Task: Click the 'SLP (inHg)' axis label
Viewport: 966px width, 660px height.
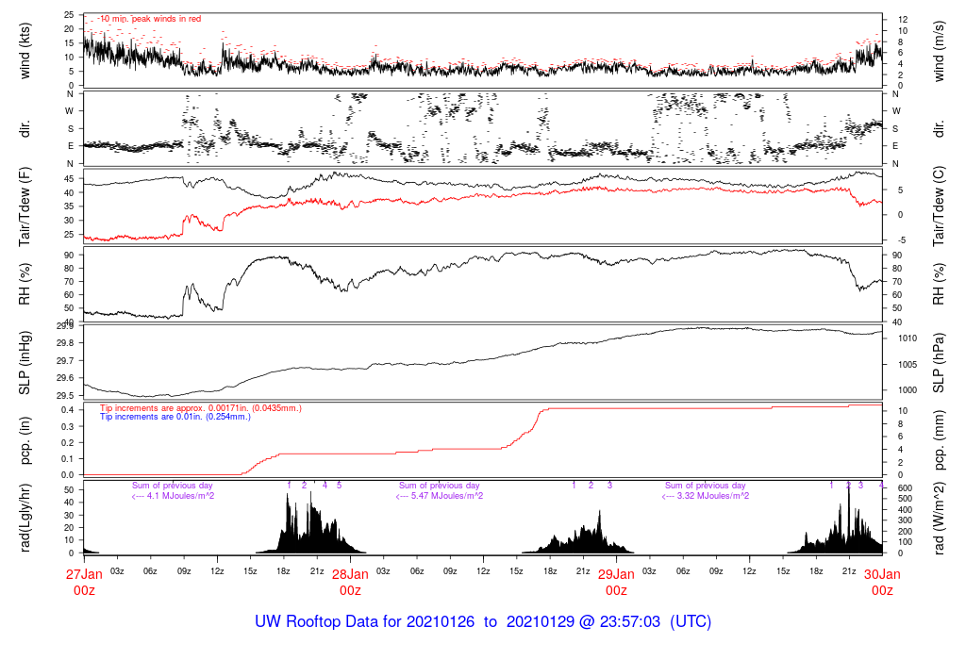Action: (x=25, y=363)
